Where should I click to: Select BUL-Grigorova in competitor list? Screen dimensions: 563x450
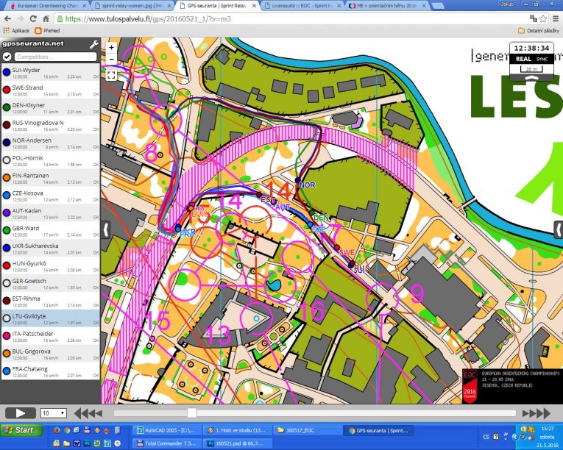[x=51, y=354]
